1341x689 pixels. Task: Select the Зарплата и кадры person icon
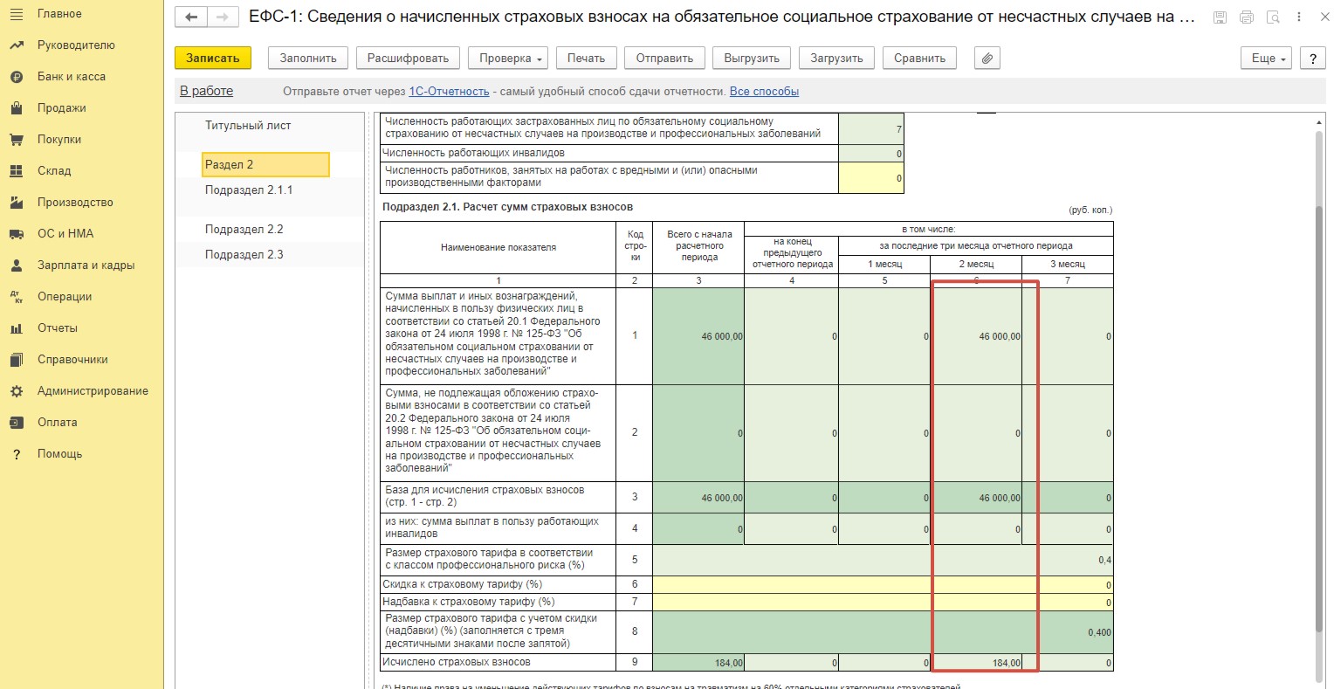click(x=16, y=265)
